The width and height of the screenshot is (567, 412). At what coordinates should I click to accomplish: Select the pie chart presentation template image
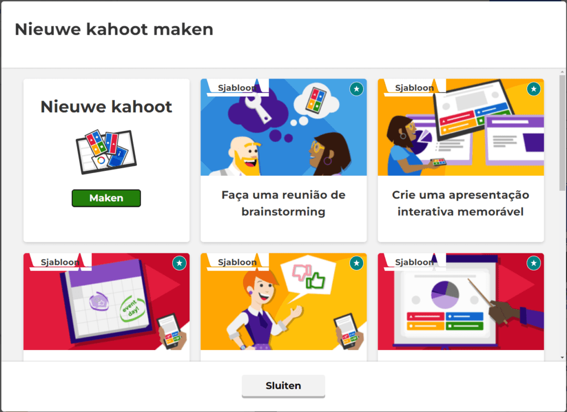(461, 301)
